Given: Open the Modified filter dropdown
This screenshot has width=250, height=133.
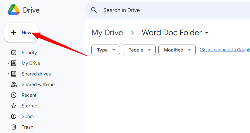Looking at the screenshot, I should coord(177,50).
